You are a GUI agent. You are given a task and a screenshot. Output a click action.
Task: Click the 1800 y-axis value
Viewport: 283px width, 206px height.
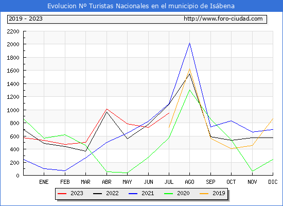13,58
